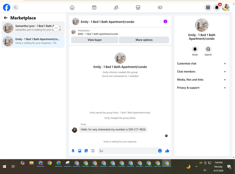Open the Marketplace storefront tab icon
The height and width of the screenshot is (174, 235).
tap(138, 8)
